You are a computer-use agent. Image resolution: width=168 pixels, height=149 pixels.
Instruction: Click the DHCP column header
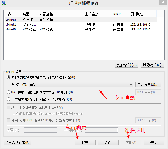(120, 14)
